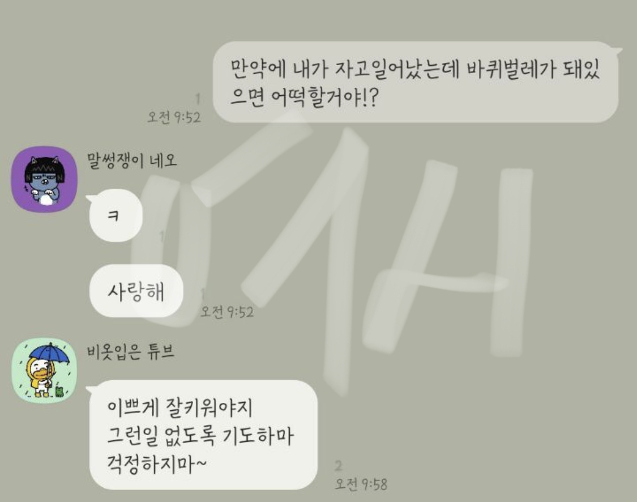
Task: Click the line '이쁘게 잘키워야지'
Action: coord(179,408)
